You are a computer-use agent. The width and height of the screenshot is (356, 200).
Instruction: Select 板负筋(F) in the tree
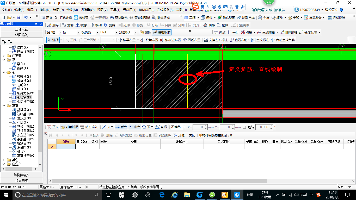coord(24,97)
